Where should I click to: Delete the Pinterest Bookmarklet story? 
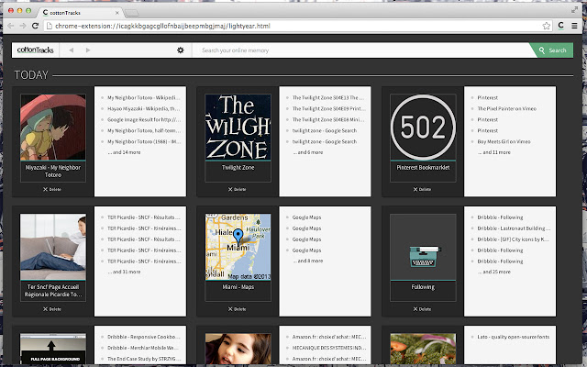pyautogui.click(x=422, y=190)
